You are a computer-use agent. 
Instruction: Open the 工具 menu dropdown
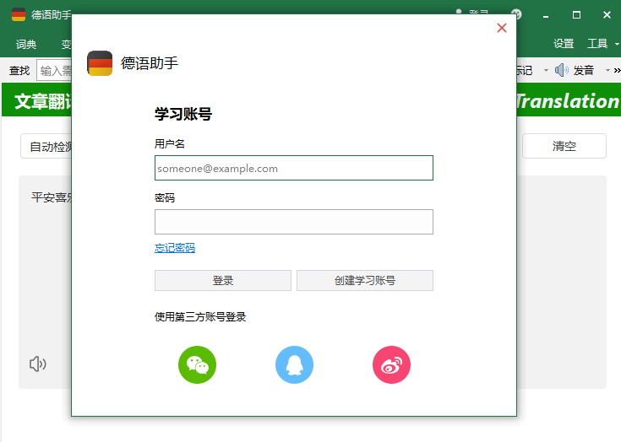(x=617, y=44)
